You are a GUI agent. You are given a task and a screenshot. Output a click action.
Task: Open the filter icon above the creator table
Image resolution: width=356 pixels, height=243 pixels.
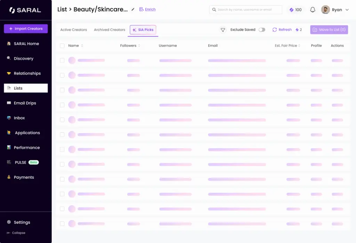[x=222, y=30]
